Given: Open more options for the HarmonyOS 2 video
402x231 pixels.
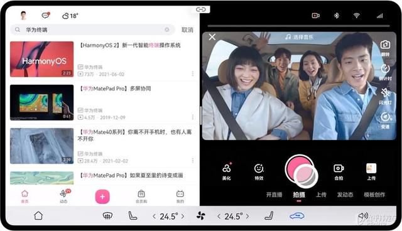Looking at the screenshot, I should (x=193, y=73).
